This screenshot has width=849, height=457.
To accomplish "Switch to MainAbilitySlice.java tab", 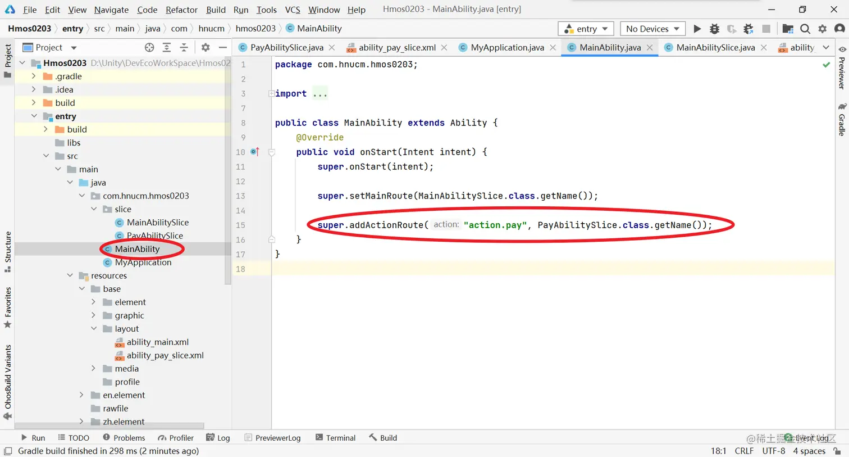I will click(715, 47).
